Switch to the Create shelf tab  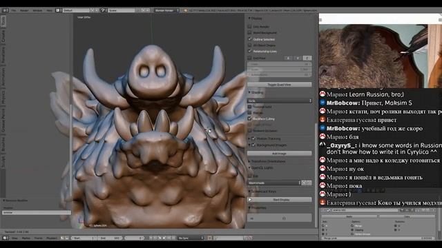click(x=3, y=37)
